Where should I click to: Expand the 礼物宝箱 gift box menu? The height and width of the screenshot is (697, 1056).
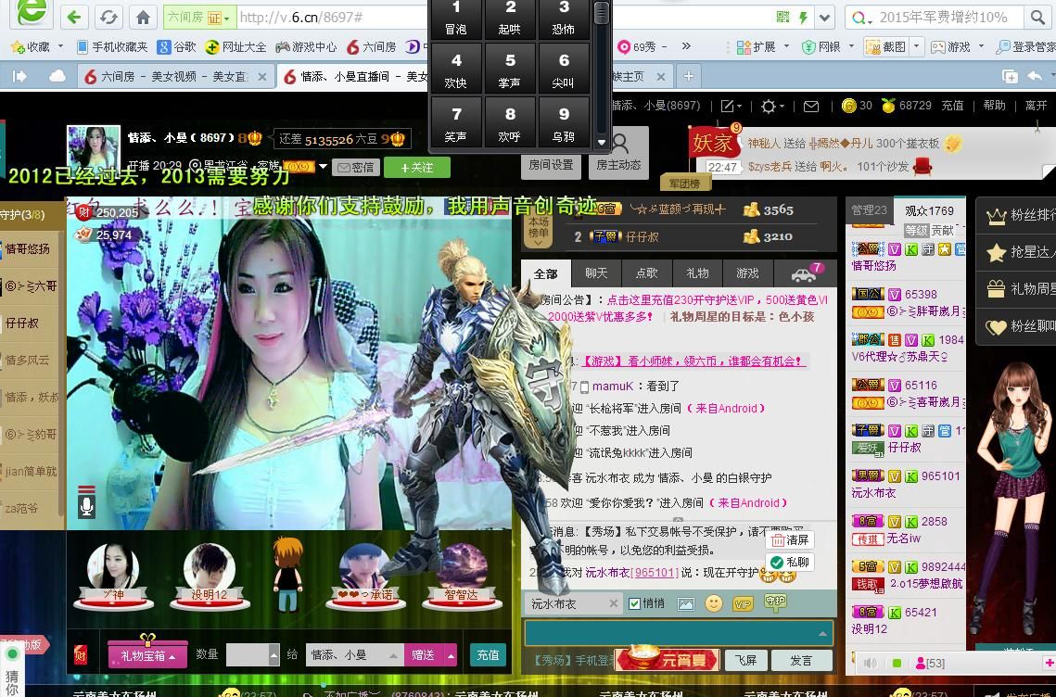tap(147, 655)
